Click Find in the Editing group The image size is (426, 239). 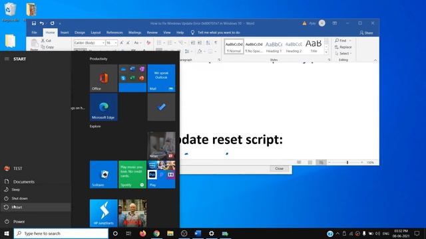pos(343,40)
